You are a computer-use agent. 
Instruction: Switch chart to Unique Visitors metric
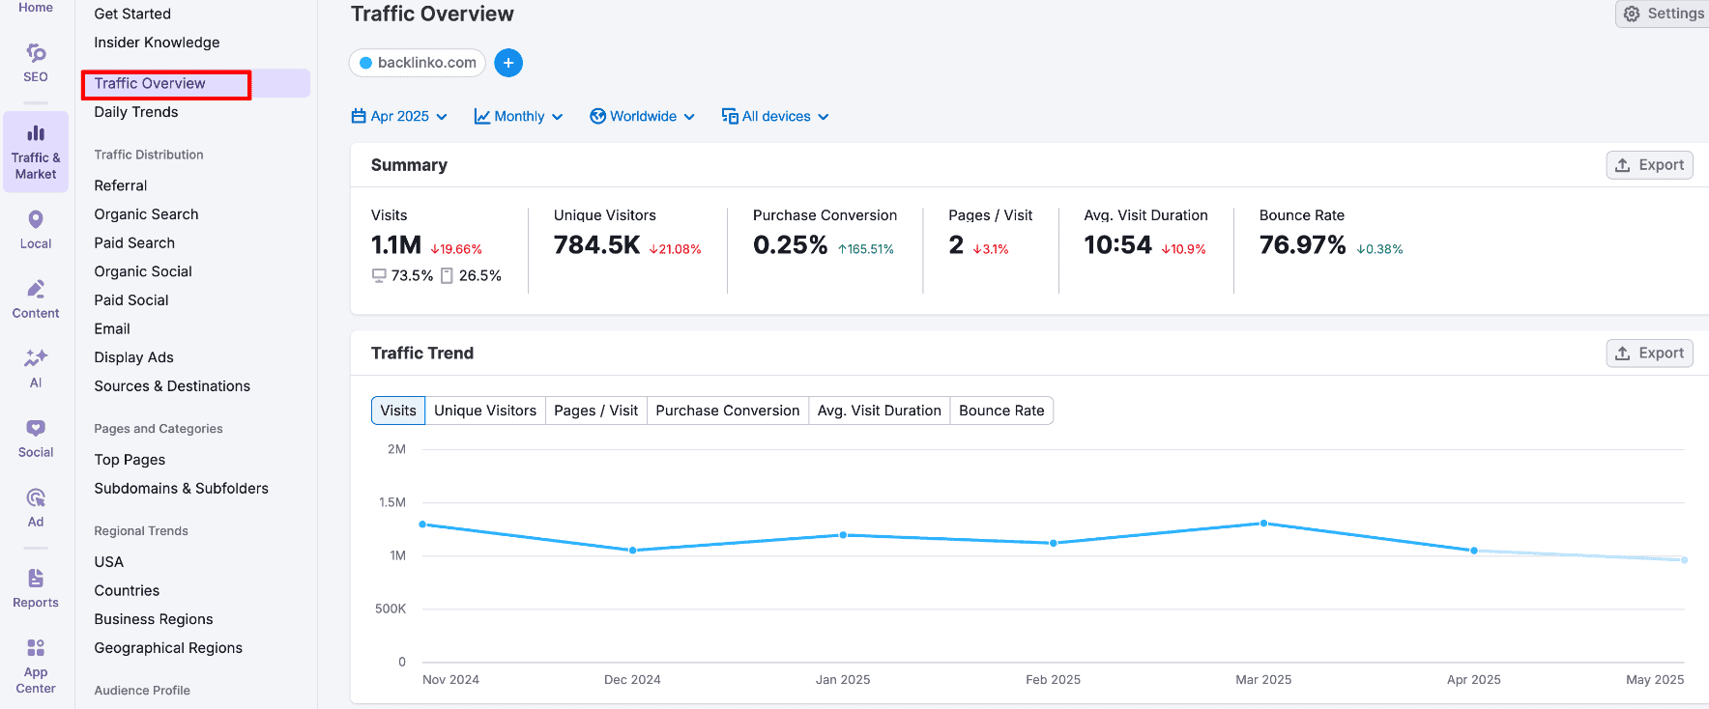click(x=484, y=411)
